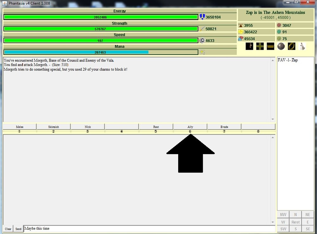Click the quicksilver icon beside Speed
Image resolution: width=317 pixels, height=234 pixels.
pyautogui.click(x=202, y=40)
